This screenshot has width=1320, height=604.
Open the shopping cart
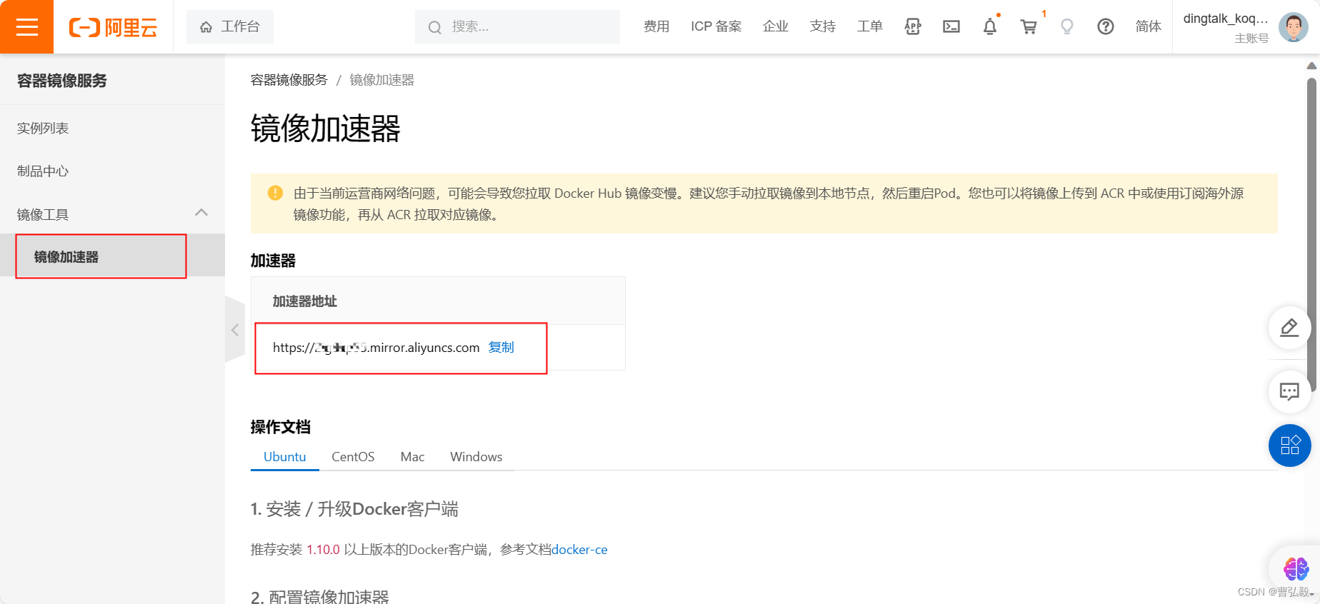pyautogui.click(x=1029, y=26)
